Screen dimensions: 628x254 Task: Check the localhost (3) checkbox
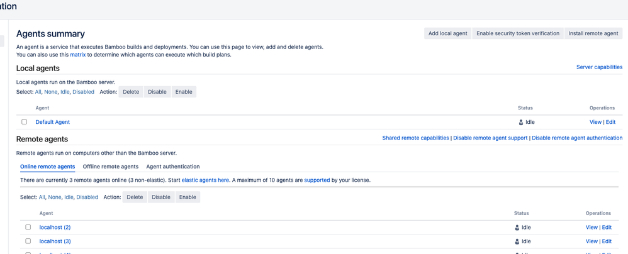(x=28, y=241)
